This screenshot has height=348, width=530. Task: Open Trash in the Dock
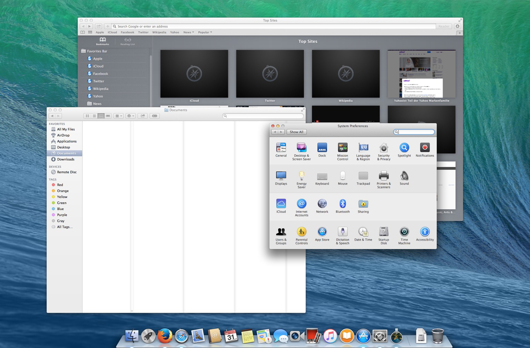(438, 336)
